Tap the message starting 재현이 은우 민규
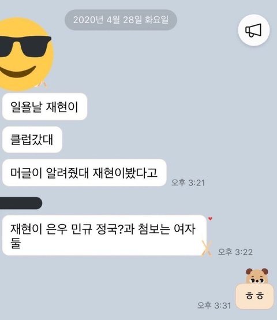 point(104,235)
